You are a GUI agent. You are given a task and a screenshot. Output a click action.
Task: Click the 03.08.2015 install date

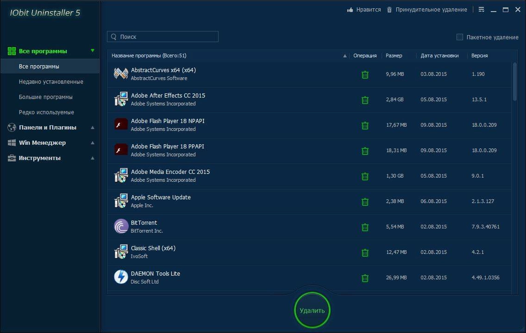pyautogui.click(x=433, y=74)
